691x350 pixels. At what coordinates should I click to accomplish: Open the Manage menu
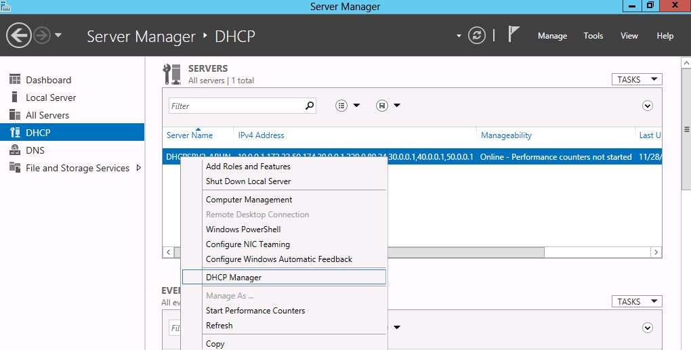tap(552, 36)
